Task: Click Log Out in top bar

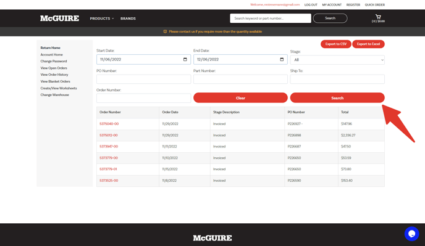Action: [311, 5]
